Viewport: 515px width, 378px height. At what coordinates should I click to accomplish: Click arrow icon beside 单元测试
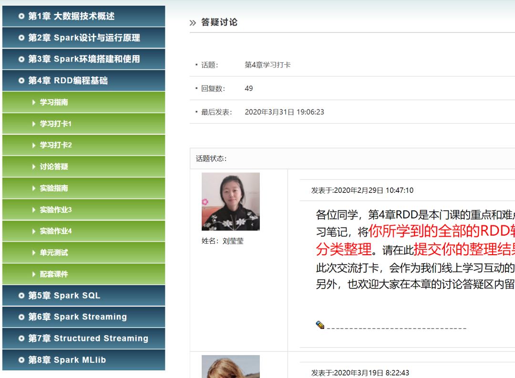(34, 253)
